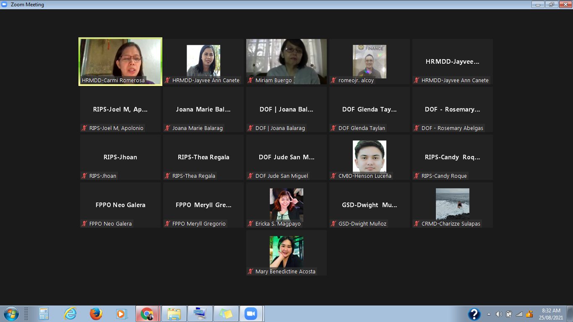Viewport: 573px width, 322px height.
Task: Open Windows Media Player from the taskbar
Action: 122,314
